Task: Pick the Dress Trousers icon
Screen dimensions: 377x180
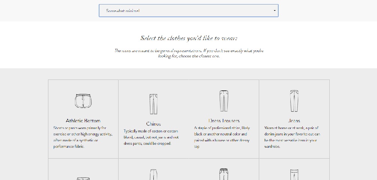Action: click(224, 101)
